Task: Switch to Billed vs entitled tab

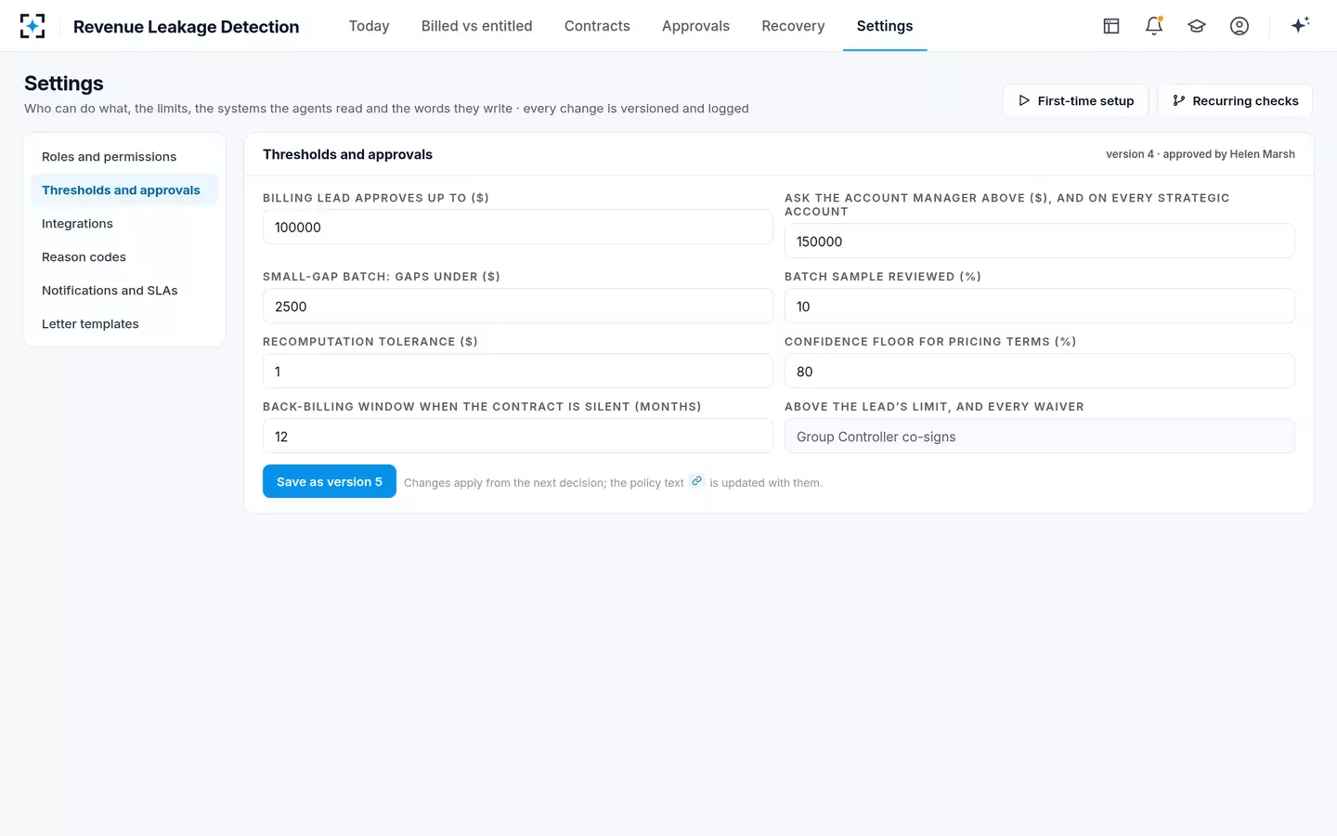Action: [477, 26]
